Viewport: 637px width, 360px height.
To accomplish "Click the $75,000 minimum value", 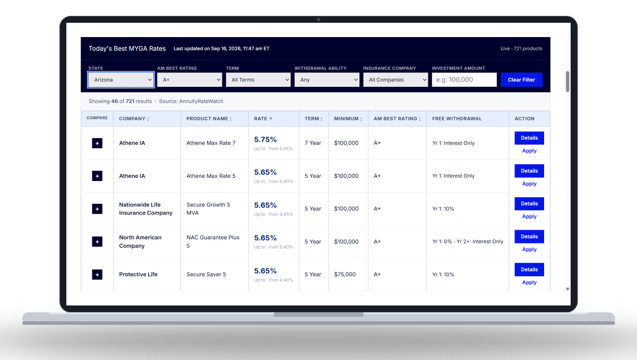I will (345, 274).
